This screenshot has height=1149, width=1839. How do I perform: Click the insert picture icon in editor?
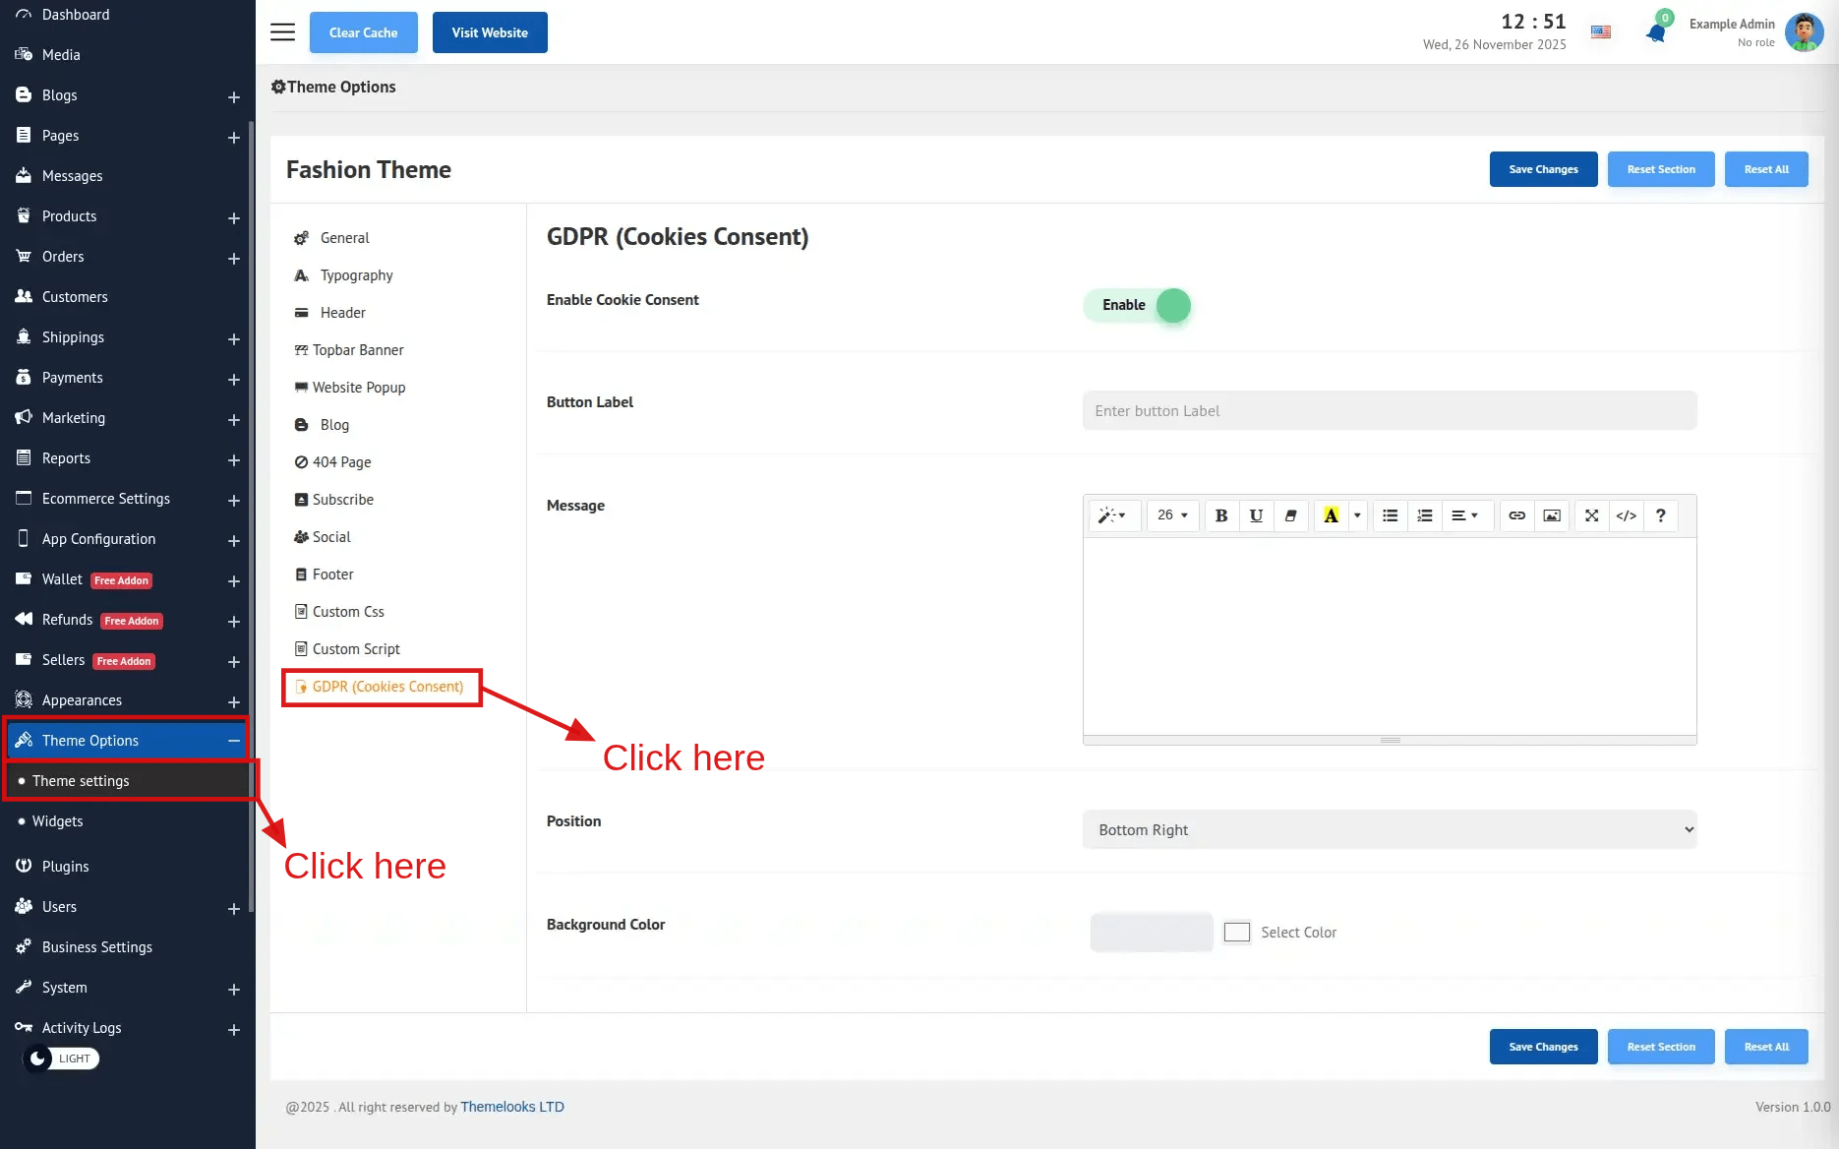pos(1552,515)
